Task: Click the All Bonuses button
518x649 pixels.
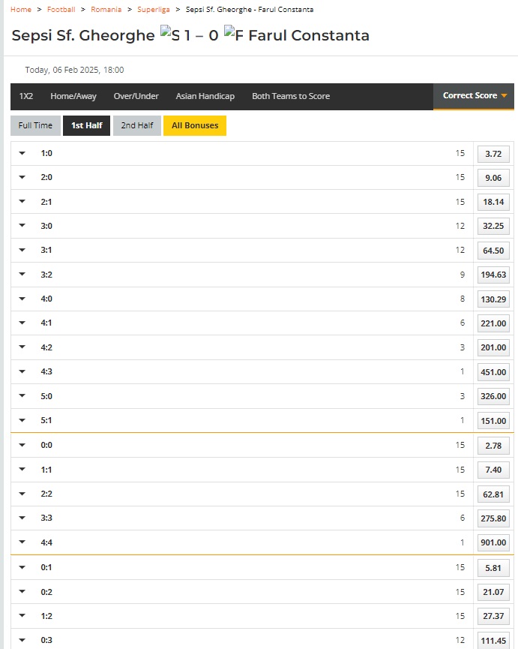Action: tap(195, 126)
